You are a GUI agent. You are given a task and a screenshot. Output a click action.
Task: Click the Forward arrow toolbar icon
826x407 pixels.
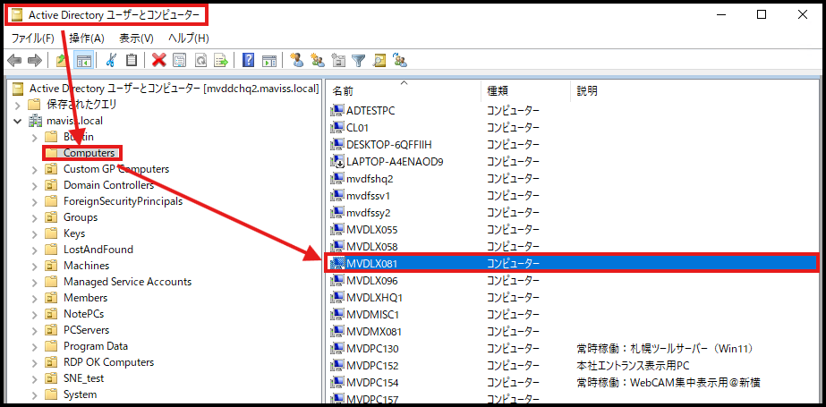35,61
